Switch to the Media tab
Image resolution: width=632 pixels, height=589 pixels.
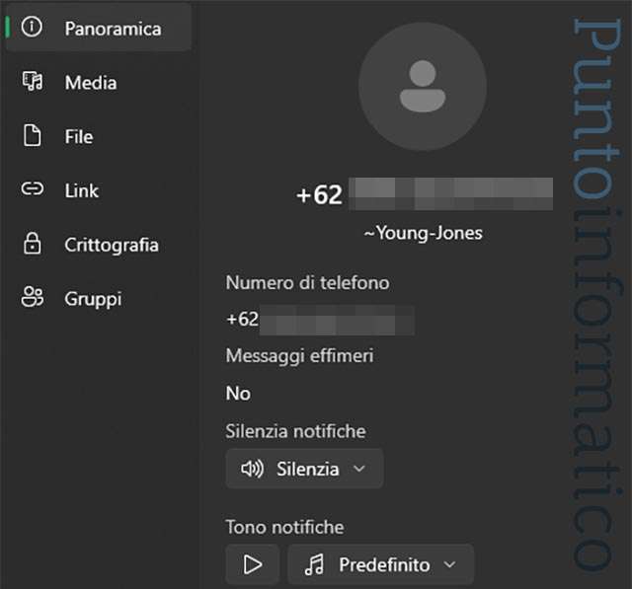click(91, 82)
